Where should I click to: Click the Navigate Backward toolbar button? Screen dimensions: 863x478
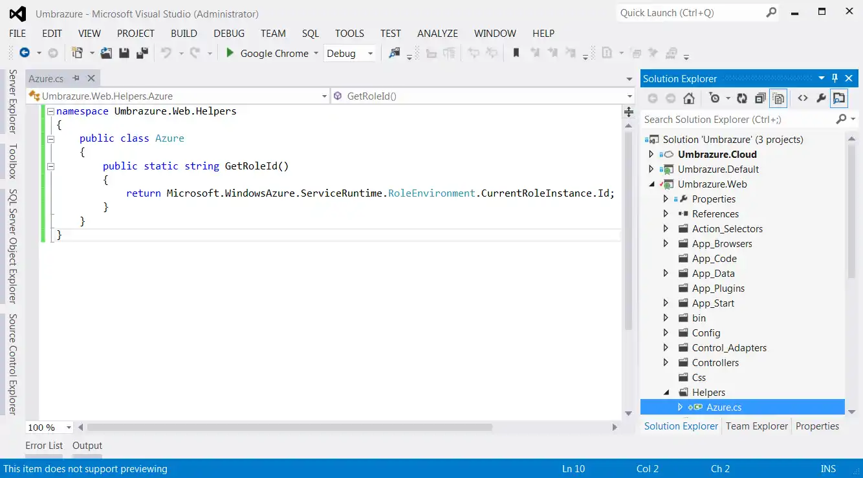[x=25, y=53]
